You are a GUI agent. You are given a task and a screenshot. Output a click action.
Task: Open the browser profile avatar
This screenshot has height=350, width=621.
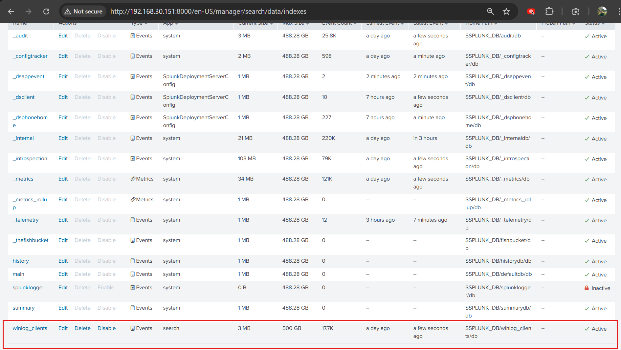(602, 11)
